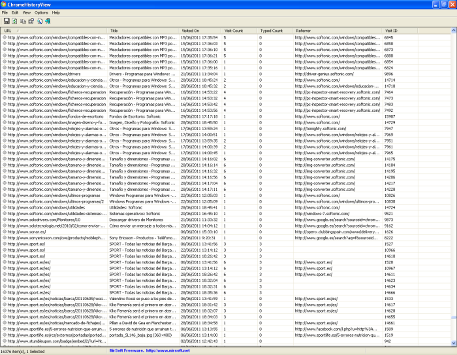
Task: Click the visited time '21/06/2011 11:34:04'
Action: (199, 74)
